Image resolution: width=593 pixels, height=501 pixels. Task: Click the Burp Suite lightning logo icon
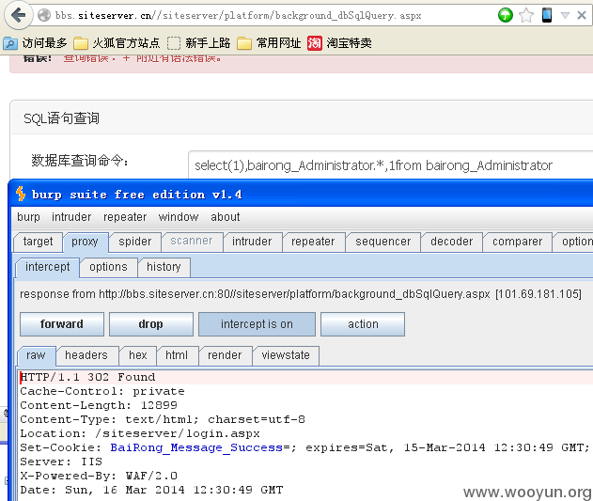point(21,194)
